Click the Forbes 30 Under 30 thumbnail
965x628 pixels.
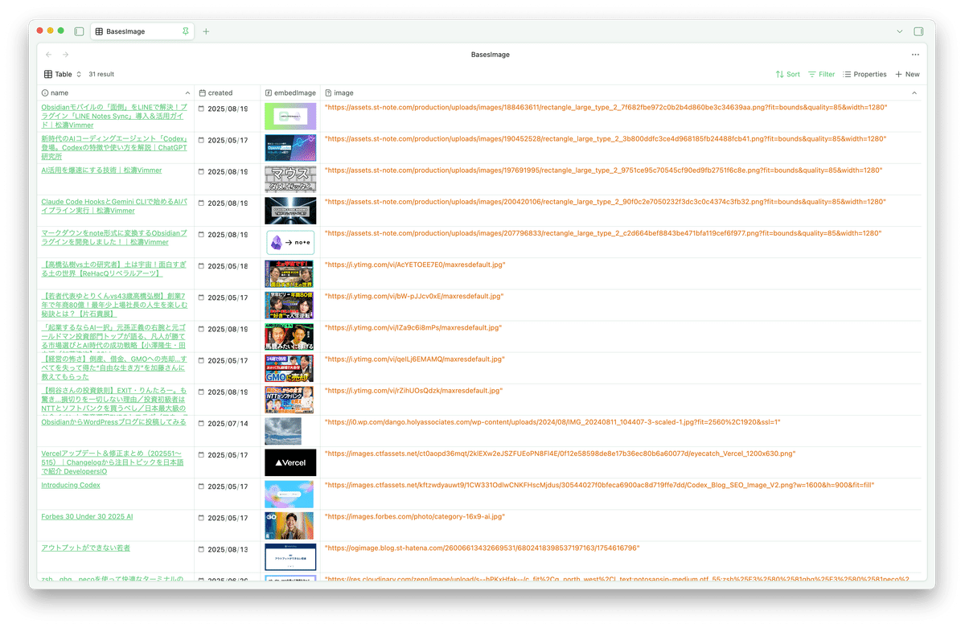(289, 525)
